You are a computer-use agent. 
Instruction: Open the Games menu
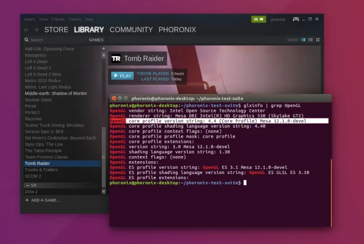click(75, 19)
